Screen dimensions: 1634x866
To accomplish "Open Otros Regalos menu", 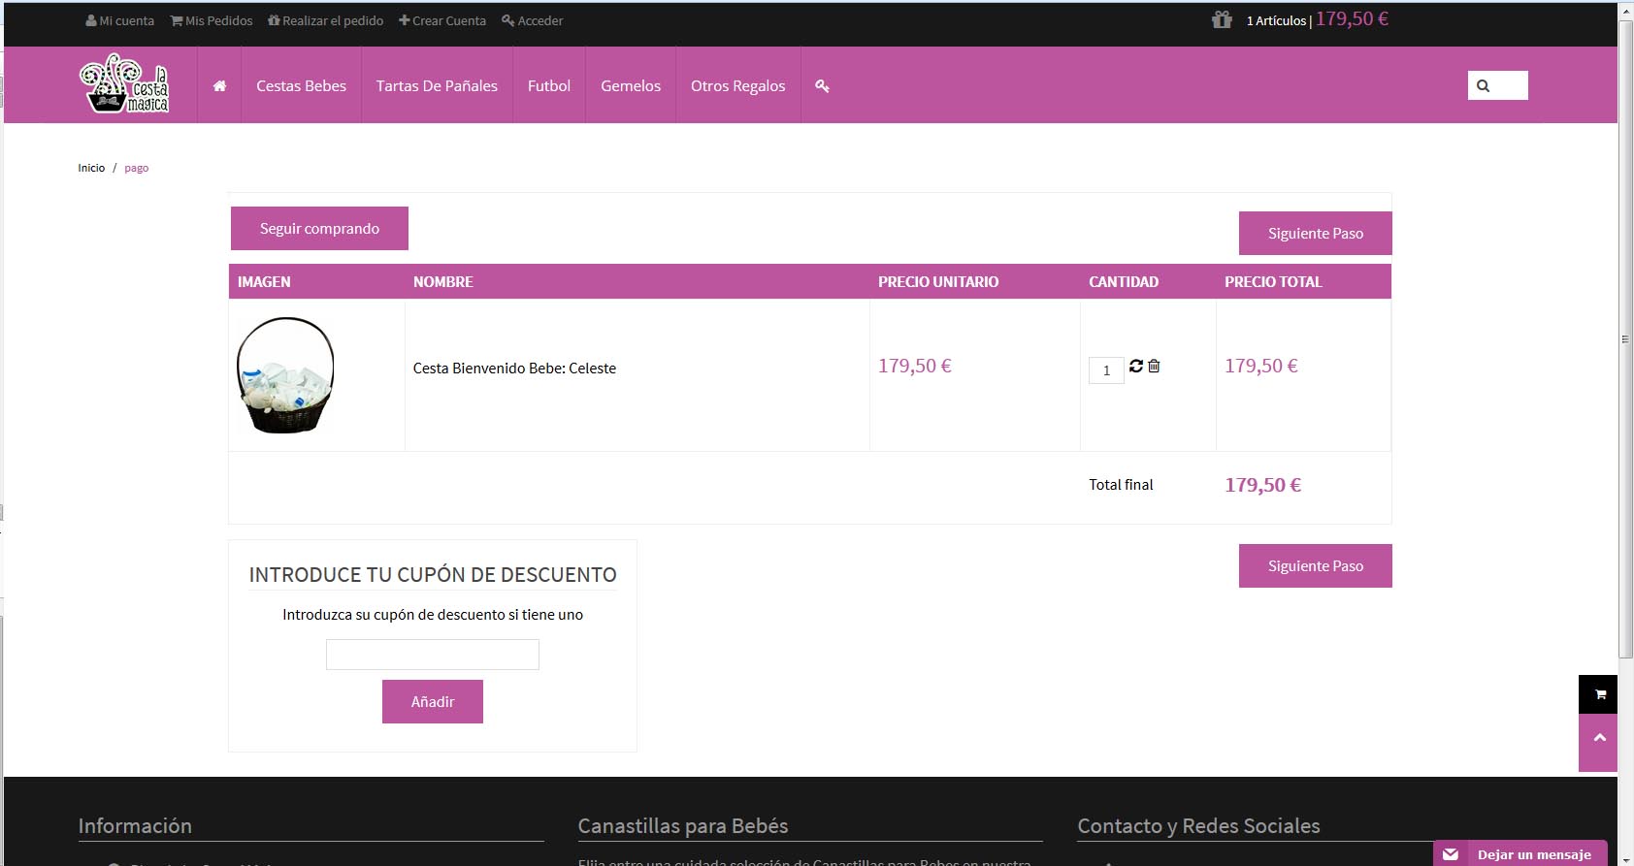I will [738, 86].
